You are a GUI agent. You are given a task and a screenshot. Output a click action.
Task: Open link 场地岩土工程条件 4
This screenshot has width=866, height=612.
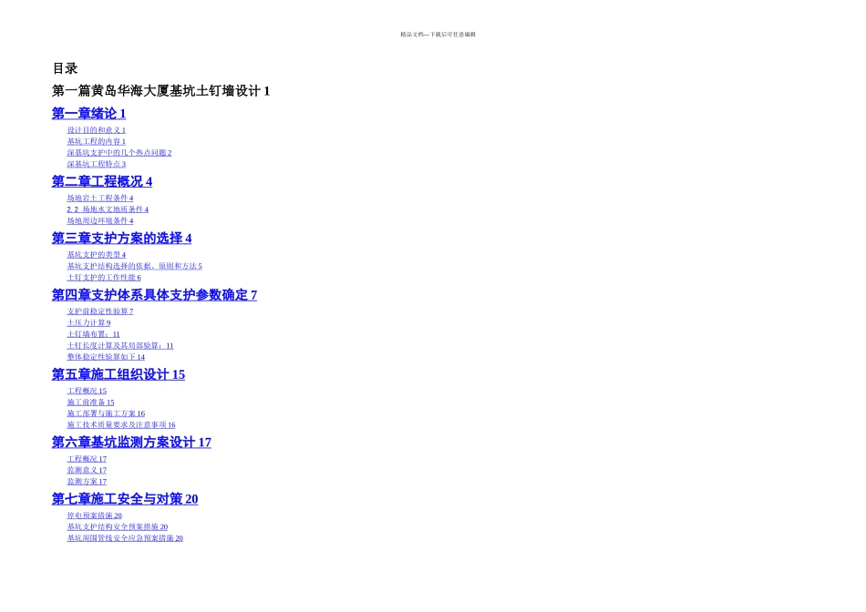tap(100, 199)
